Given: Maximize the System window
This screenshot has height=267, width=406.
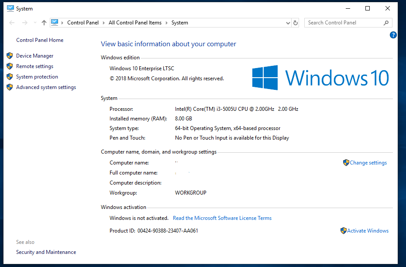Looking at the screenshot, I should (x=368, y=9).
